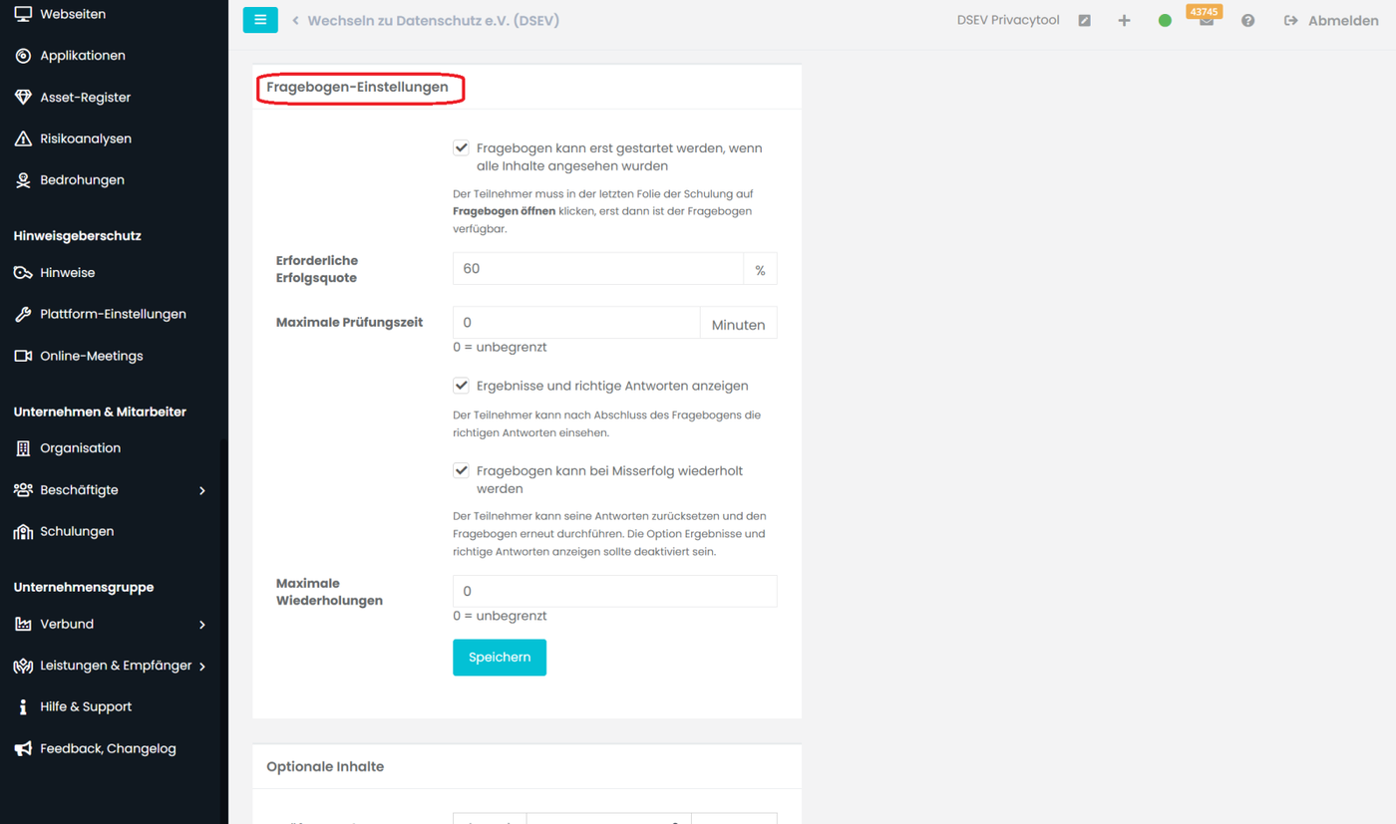The image size is (1396, 824).
Task: Expand Leistungen & Empfänger submenu
Action: (x=201, y=667)
